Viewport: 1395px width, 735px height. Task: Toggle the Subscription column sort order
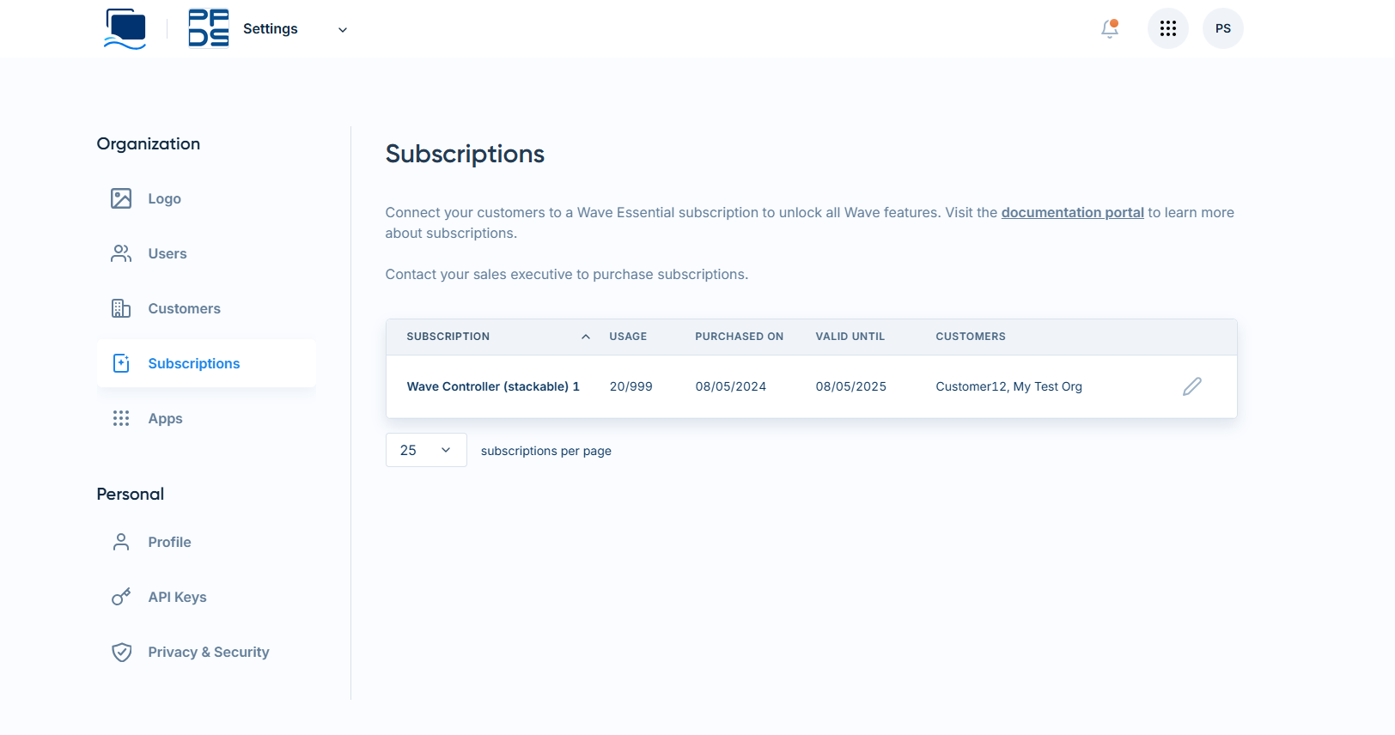(586, 337)
